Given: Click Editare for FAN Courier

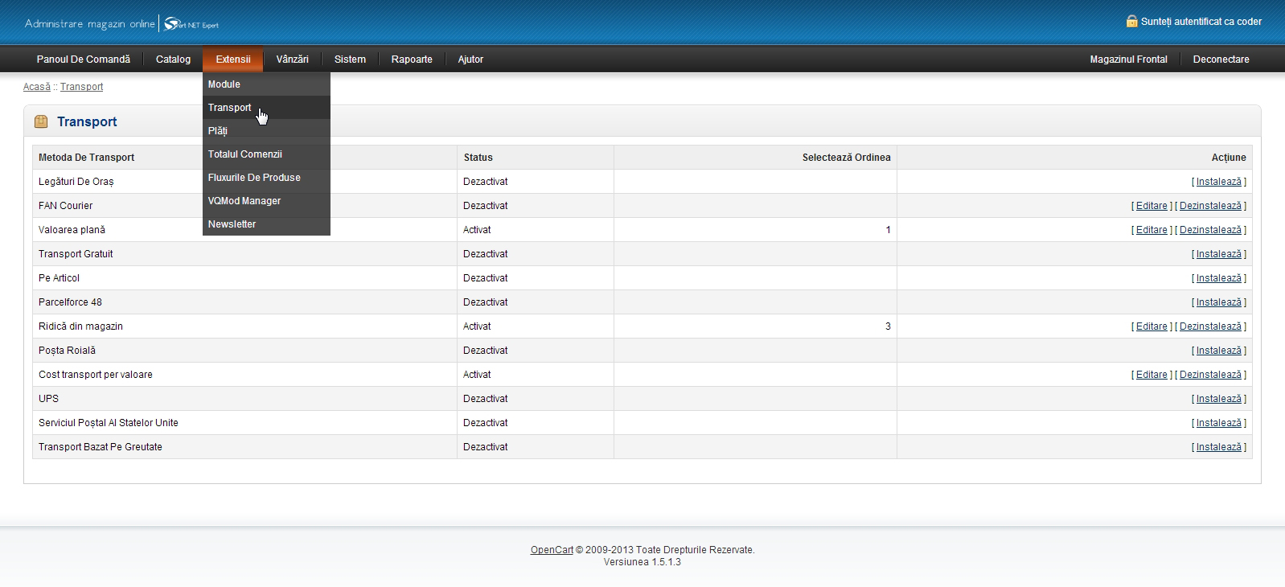Looking at the screenshot, I should coord(1152,206).
